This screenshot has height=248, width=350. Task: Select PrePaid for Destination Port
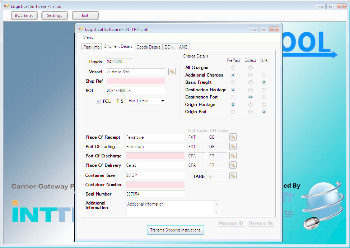(x=233, y=97)
